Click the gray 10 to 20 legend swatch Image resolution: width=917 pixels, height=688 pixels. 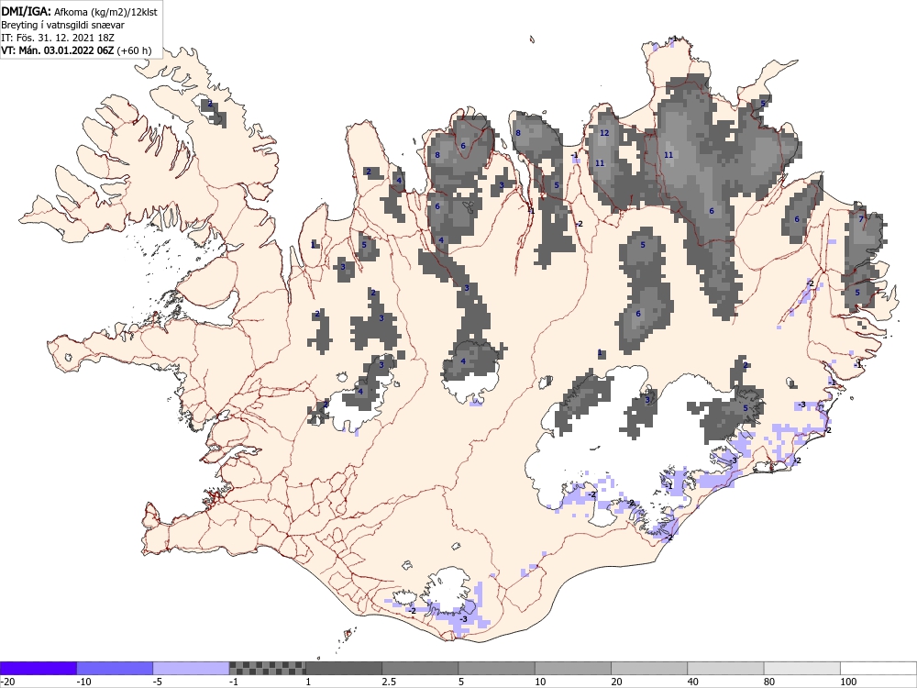573,668
